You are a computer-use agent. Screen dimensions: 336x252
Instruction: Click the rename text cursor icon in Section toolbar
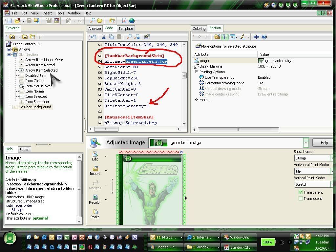pos(256,37)
